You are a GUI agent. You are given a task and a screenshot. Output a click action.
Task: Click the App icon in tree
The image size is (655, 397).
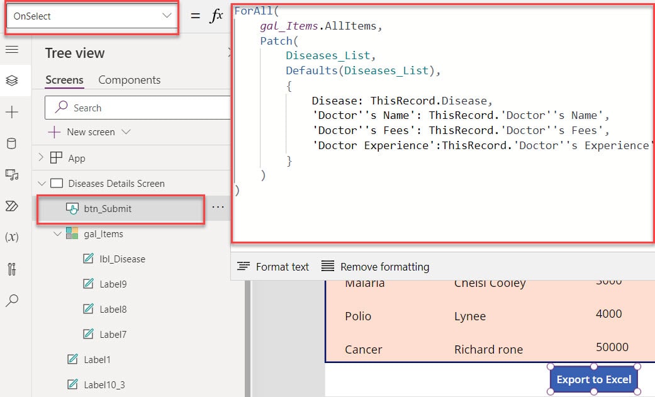56,157
